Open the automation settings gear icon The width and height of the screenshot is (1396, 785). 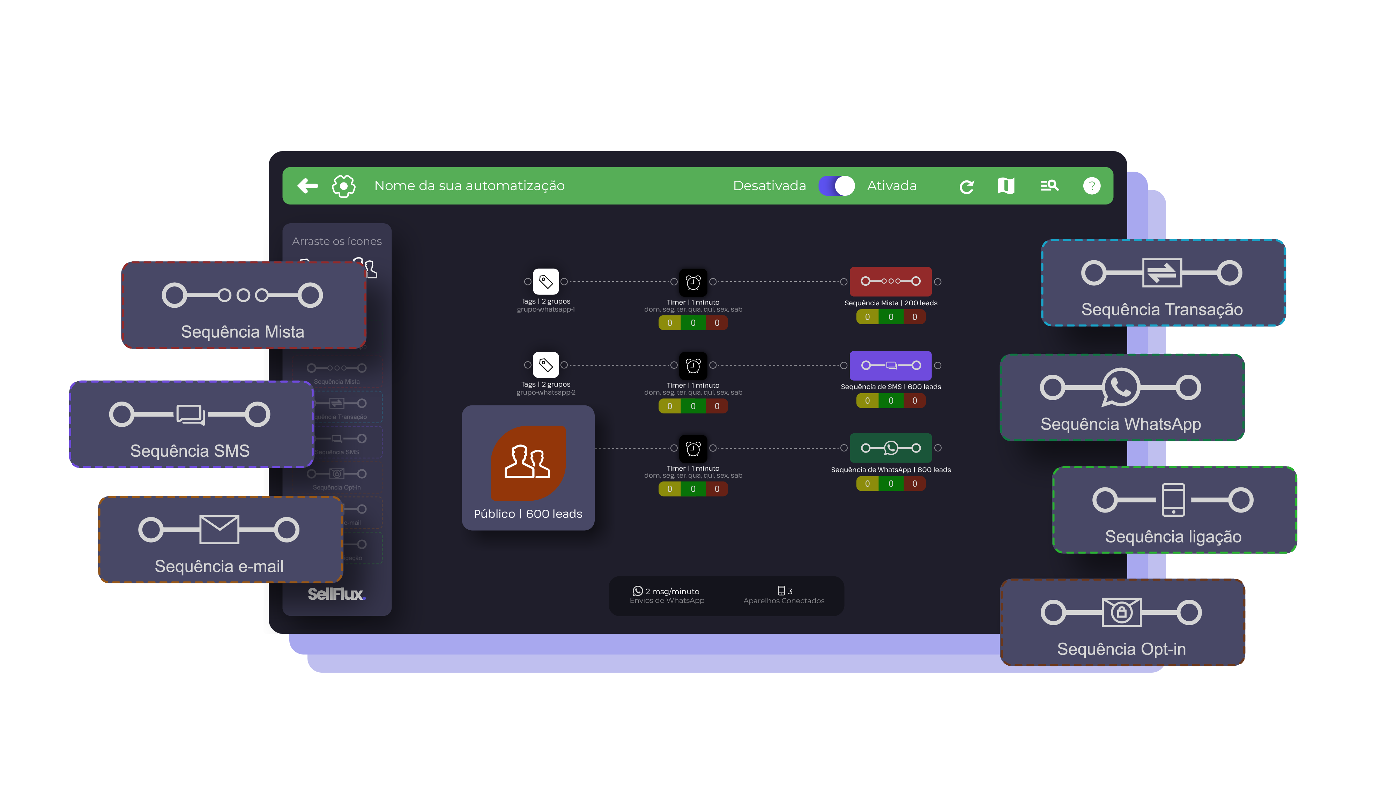(x=343, y=186)
